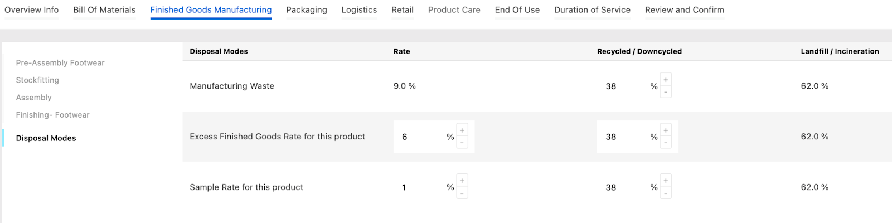Increase Excess Finished Goods recycled percentage
This screenshot has width=892, height=223.
666,130
